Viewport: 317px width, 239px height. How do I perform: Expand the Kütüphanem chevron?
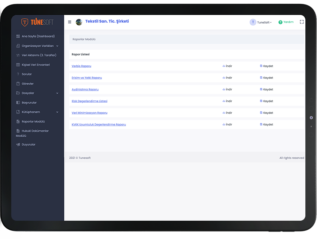click(57, 112)
